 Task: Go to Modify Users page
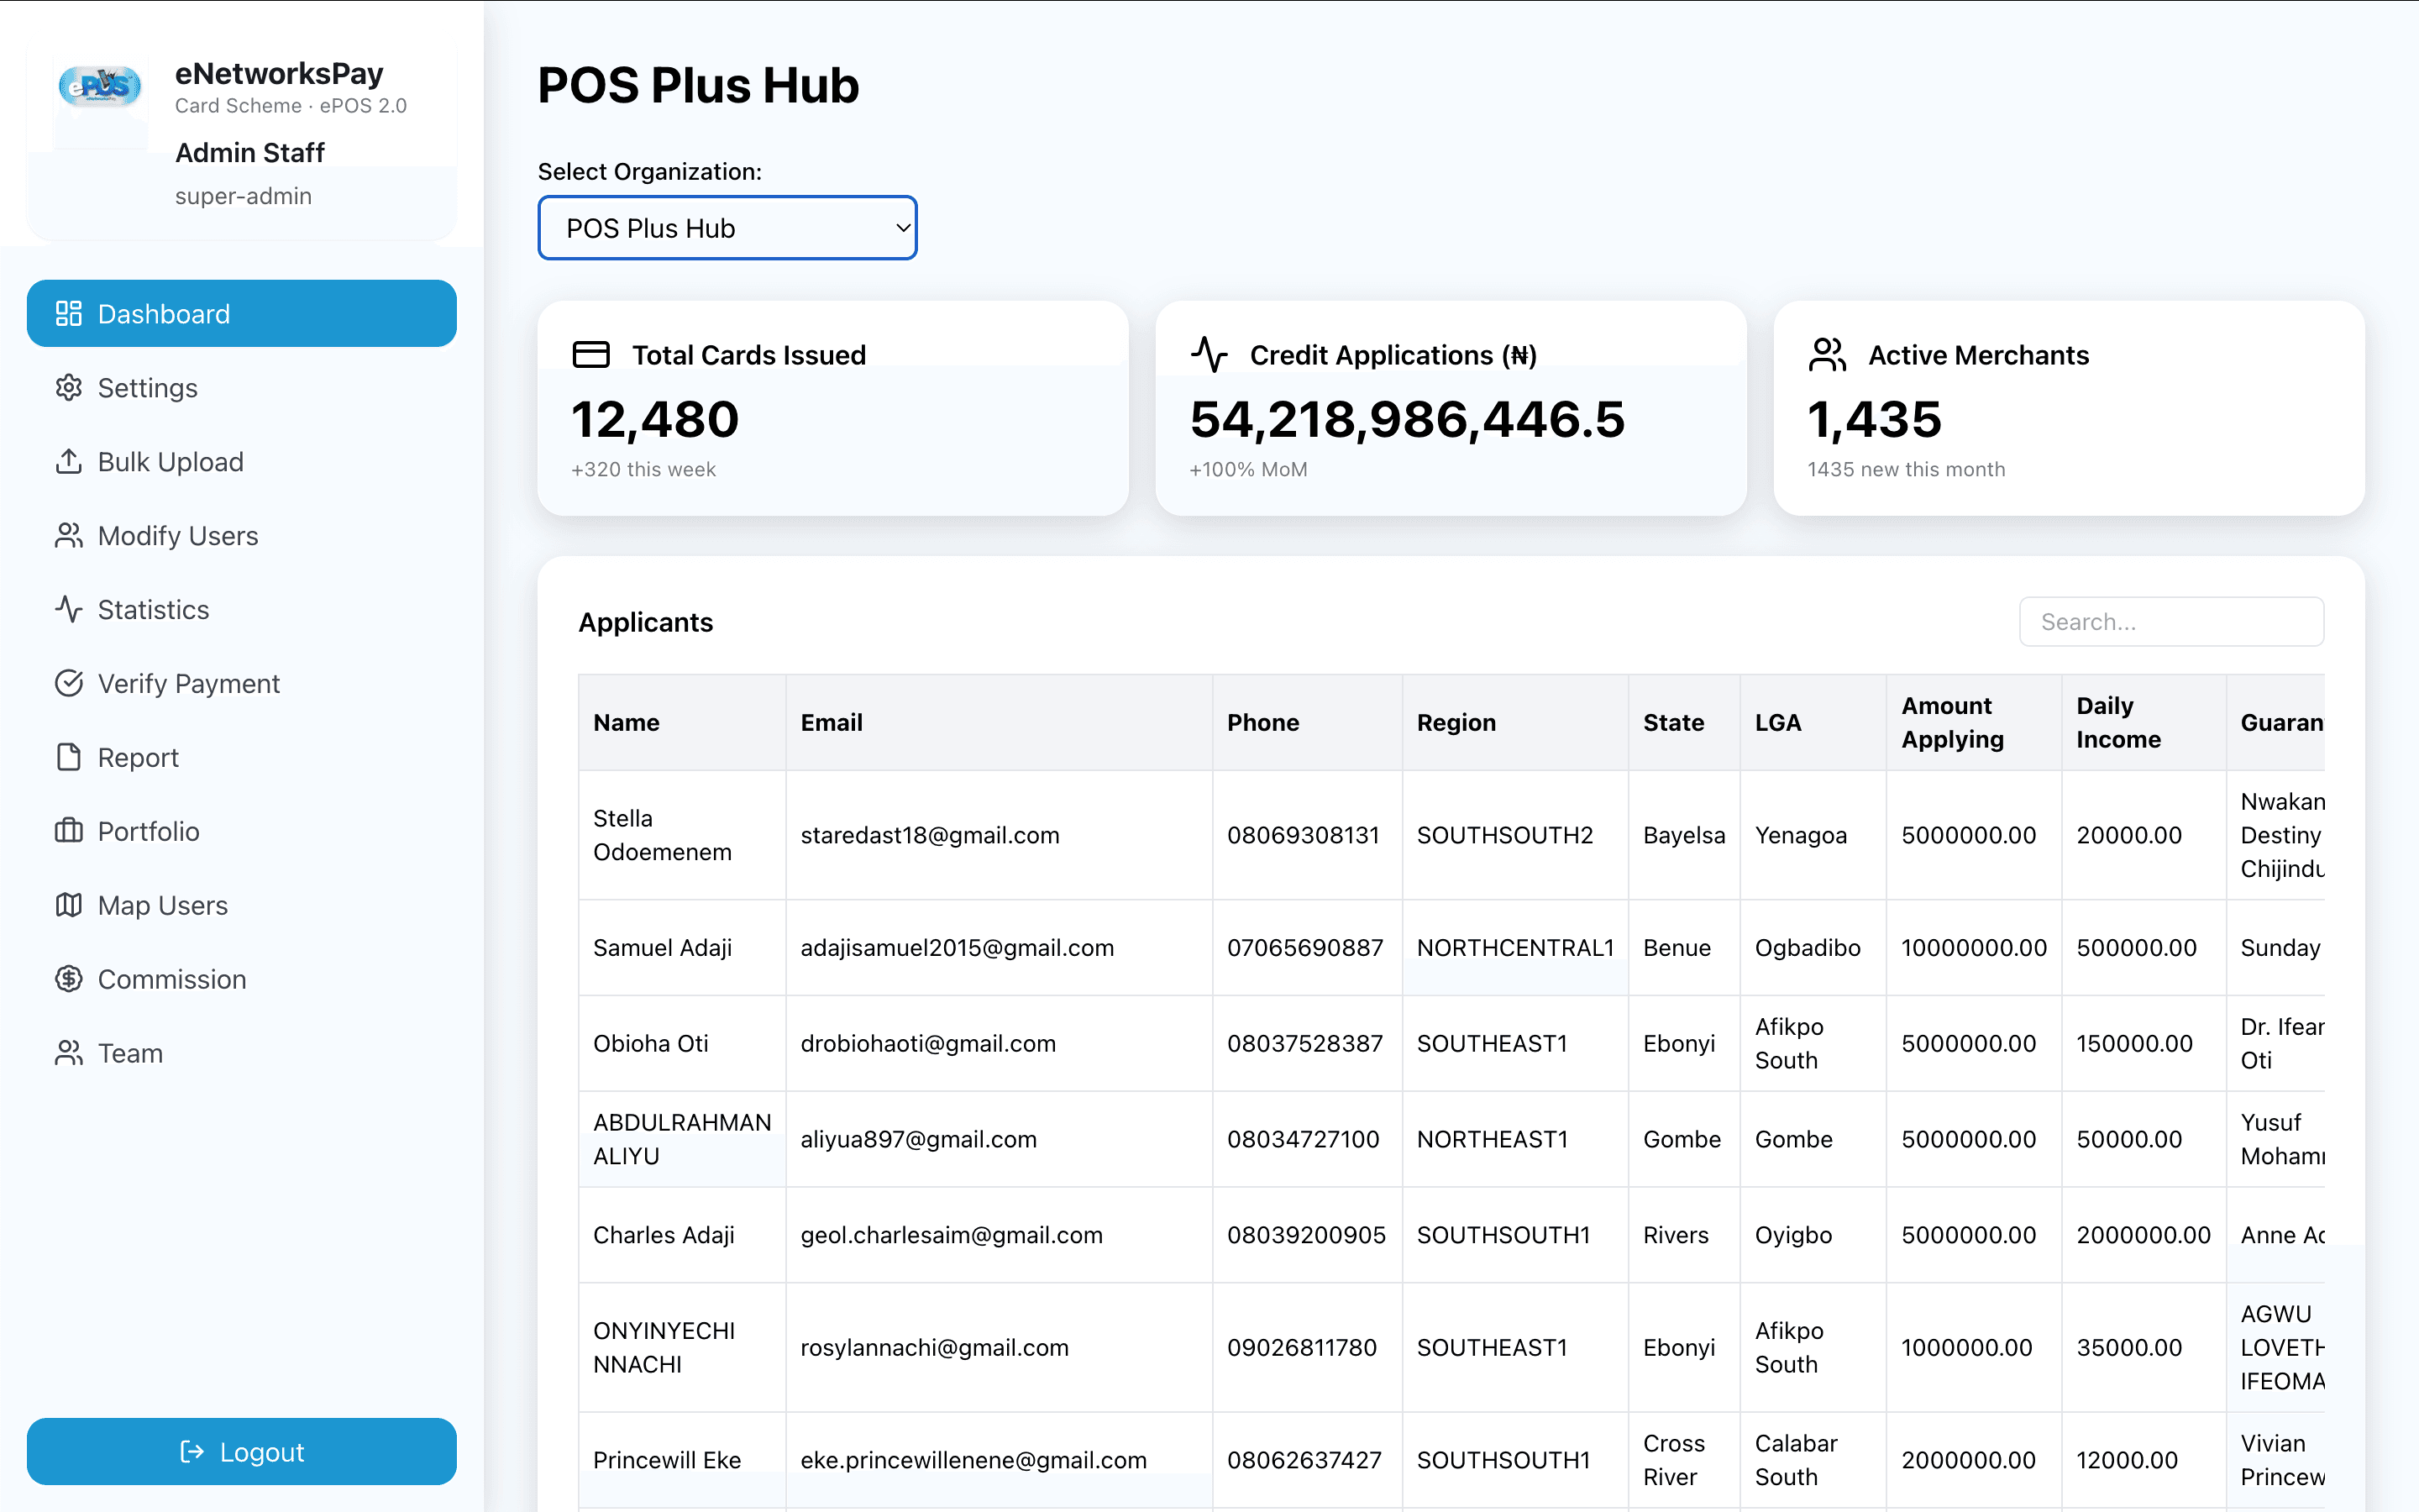coord(178,536)
